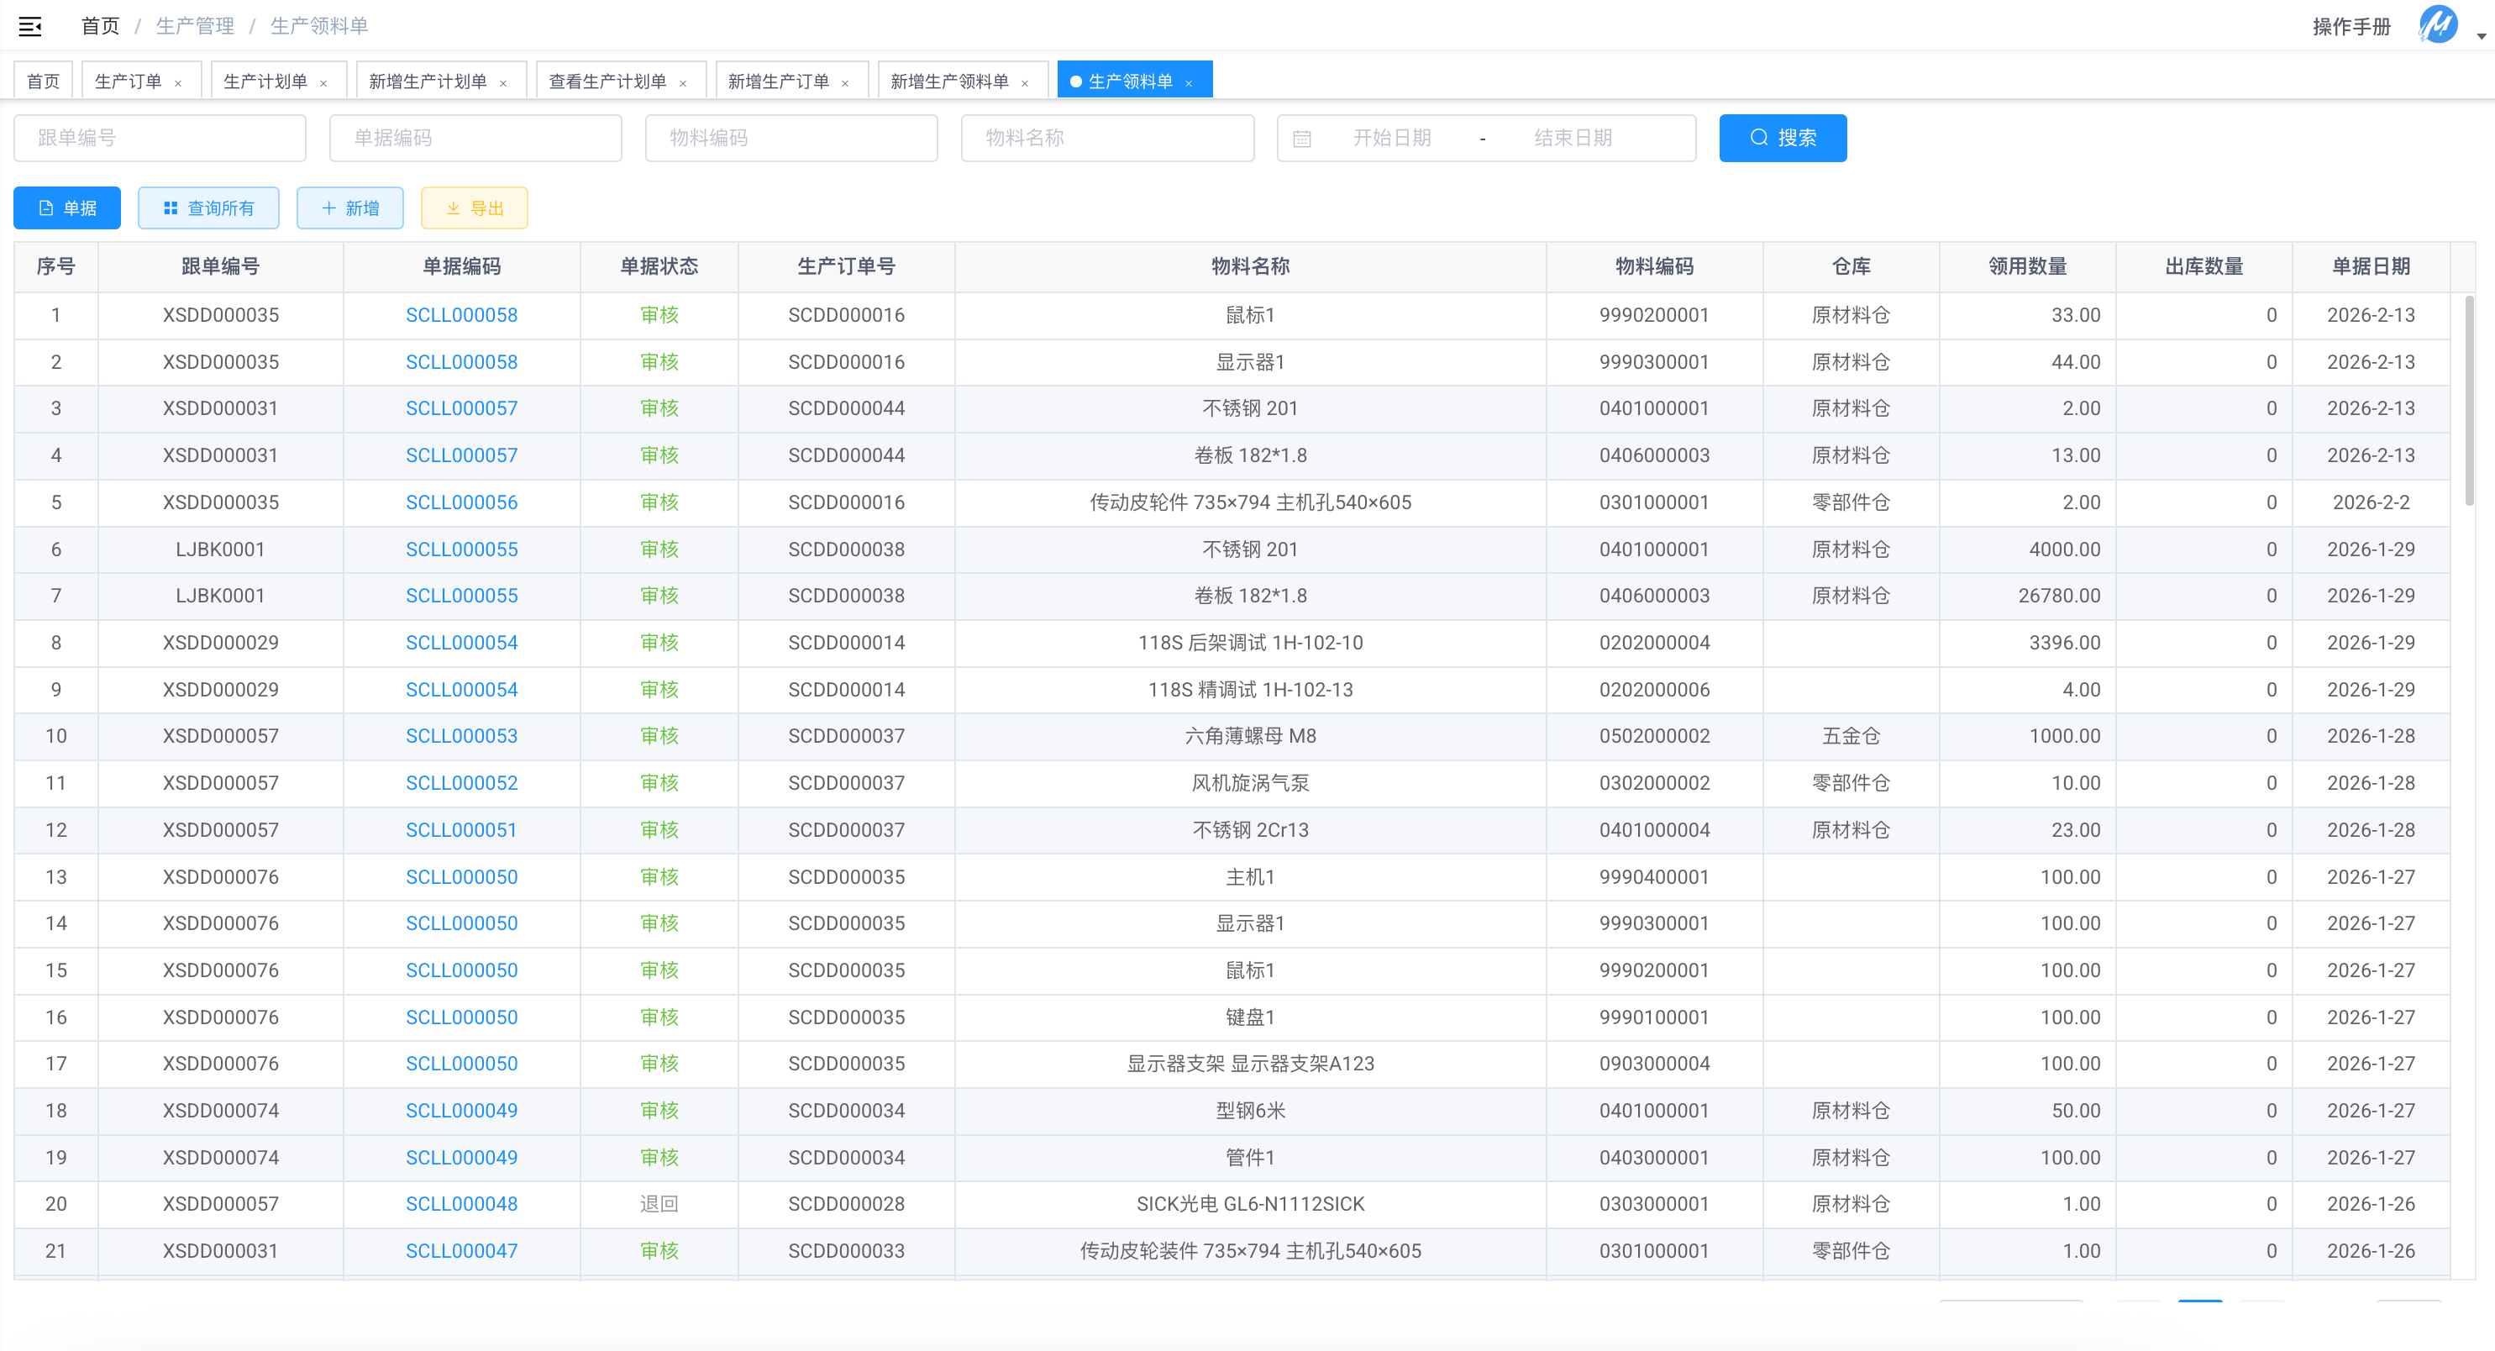
Task: Click 开始日期 start date field
Action: coord(1391,138)
